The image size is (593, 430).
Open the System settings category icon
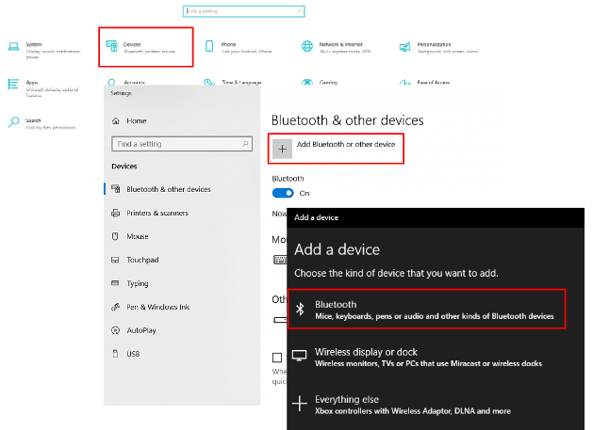point(13,46)
